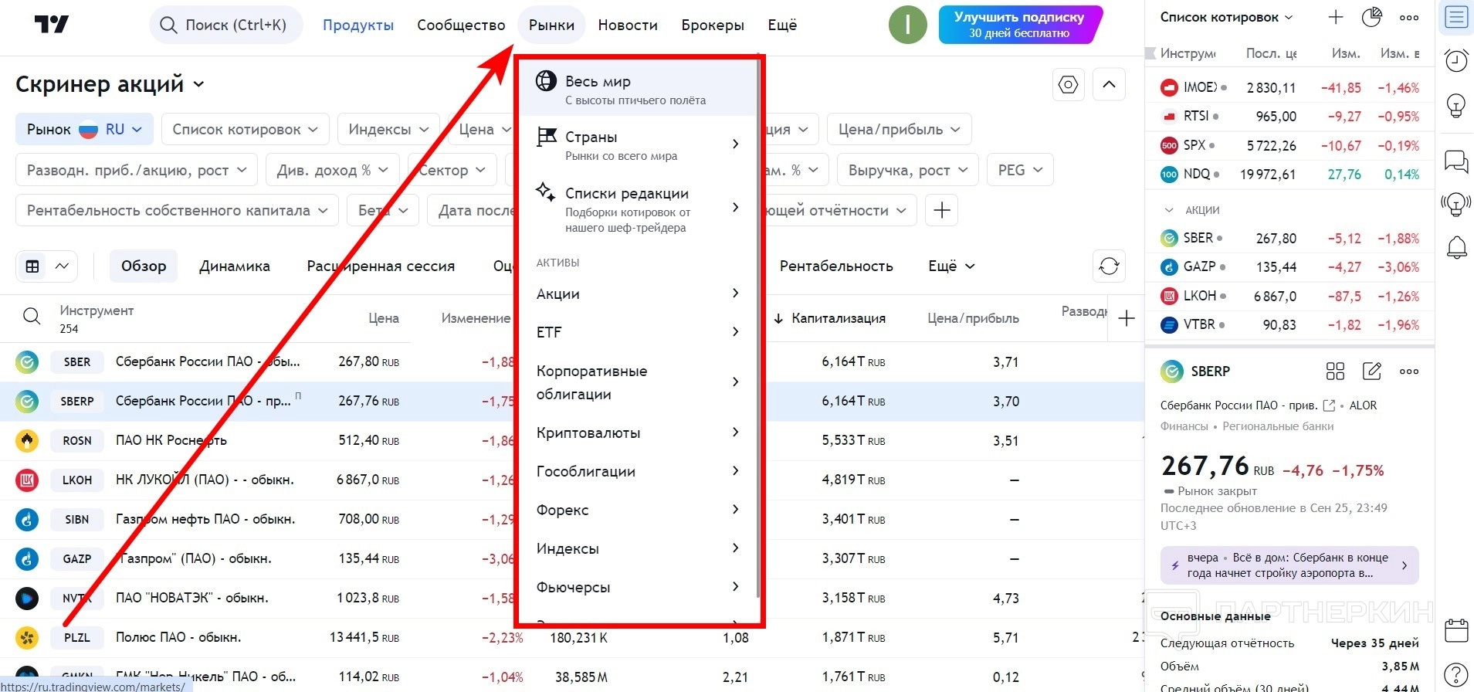Viewport: 1474px width, 692px height.
Task: Open the Акции submenu item
Action: [638, 293]
